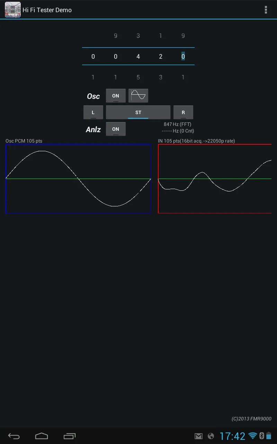Select the fourth digit field showing 2
Image resolution: width=277 pixels, height=444 pixels.
pyautogui.click(x=161, y=56)
